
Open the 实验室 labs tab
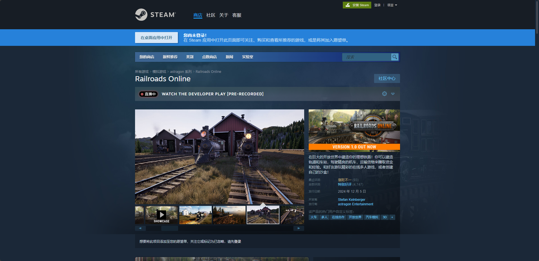[248, 57]
